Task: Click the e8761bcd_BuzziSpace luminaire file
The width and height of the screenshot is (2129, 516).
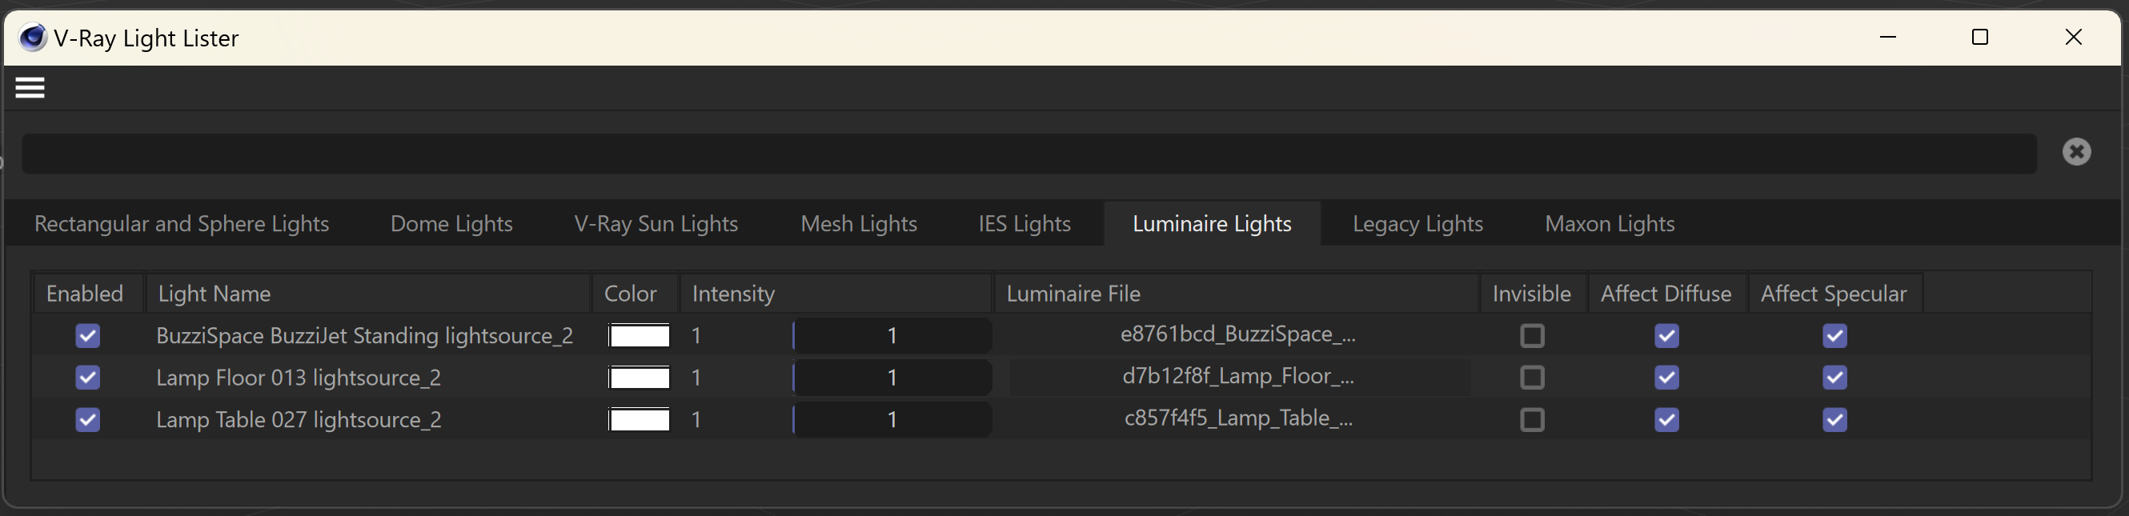Action: [x=1238, y=334]
